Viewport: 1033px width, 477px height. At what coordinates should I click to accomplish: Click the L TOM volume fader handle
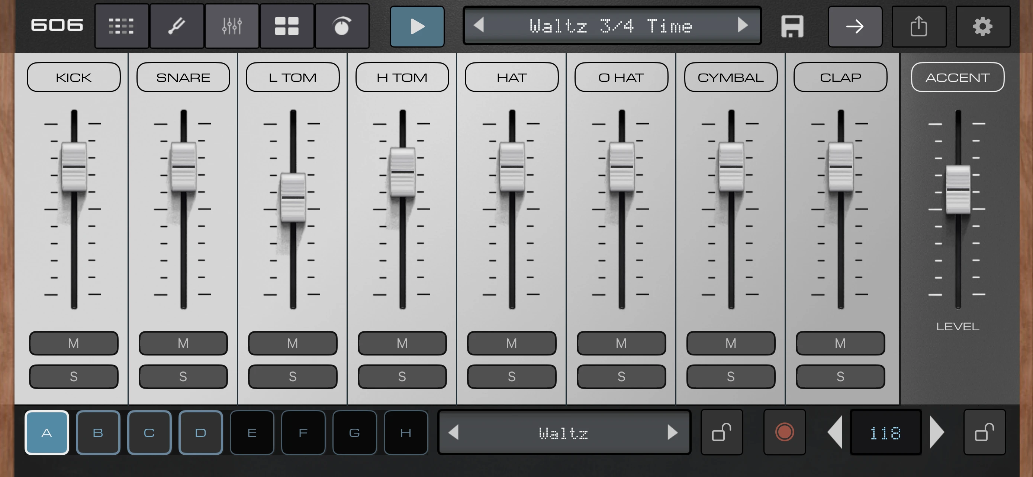[x=293, y=197]
